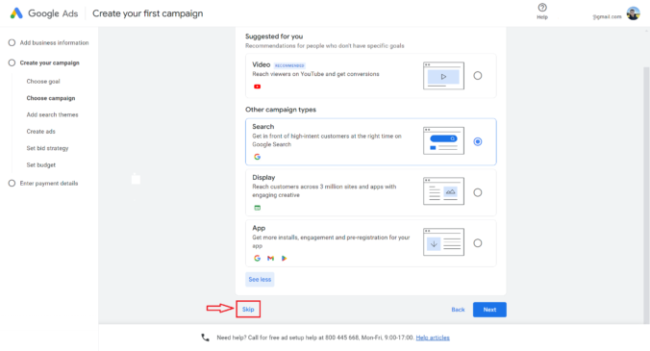Click the Google icon under Search
This screenshot has height=351, width=650.
[x=258, y=157]
